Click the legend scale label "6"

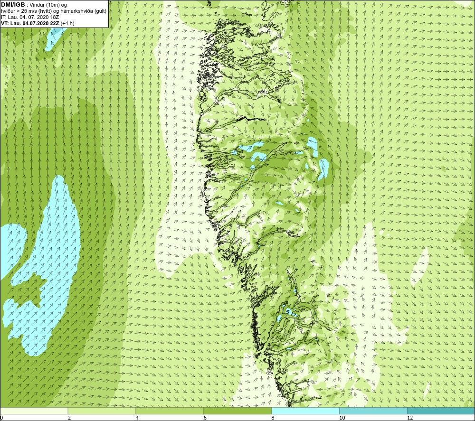205,418
